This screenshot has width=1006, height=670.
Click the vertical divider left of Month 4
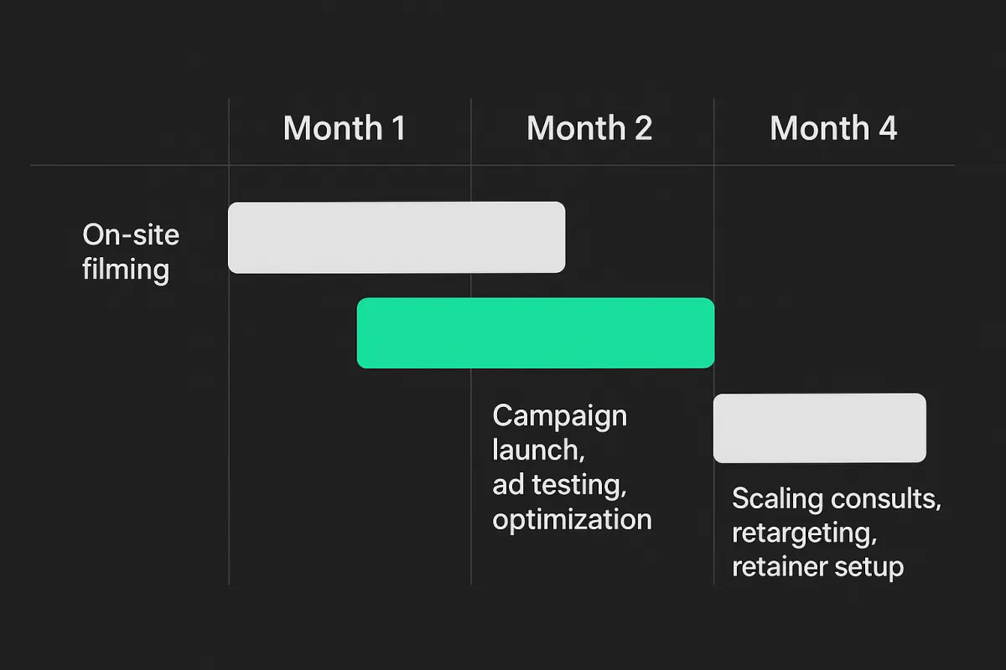714,342
